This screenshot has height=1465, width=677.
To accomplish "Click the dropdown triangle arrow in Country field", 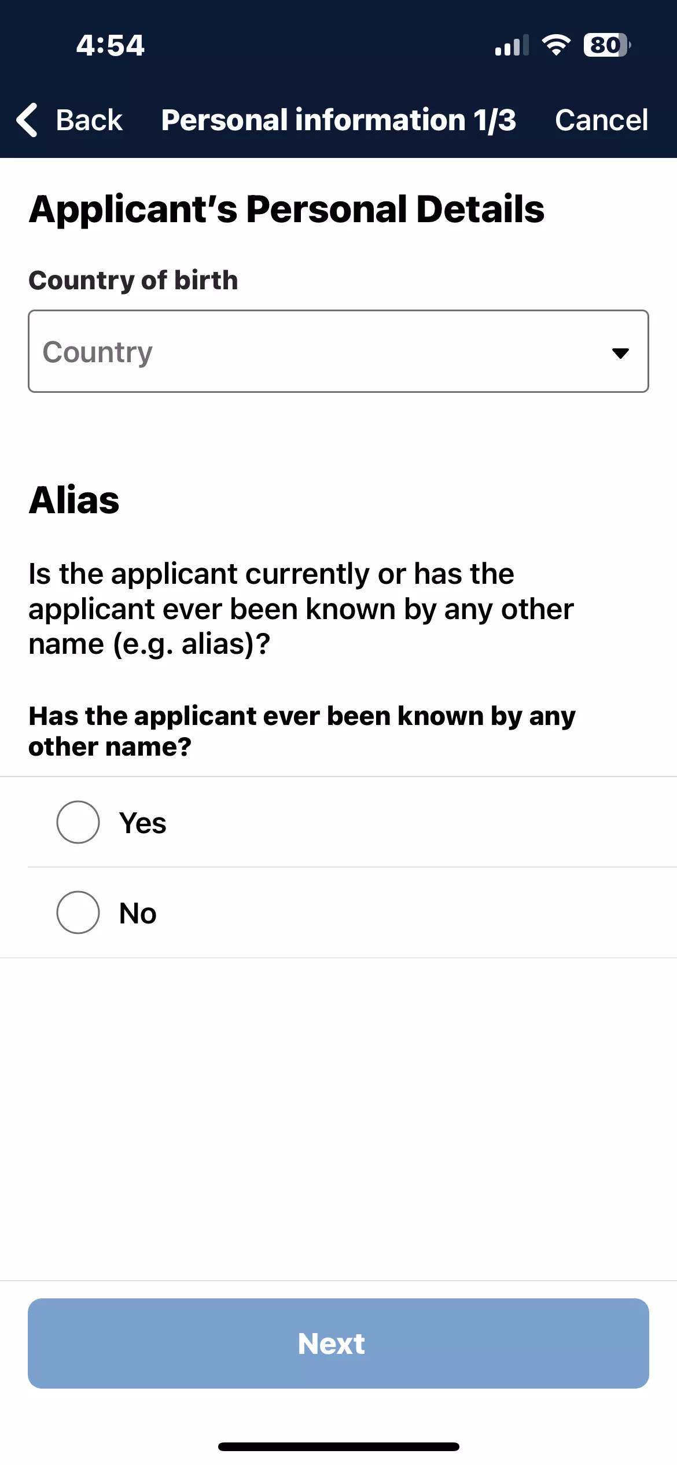I will coord(620,353).
